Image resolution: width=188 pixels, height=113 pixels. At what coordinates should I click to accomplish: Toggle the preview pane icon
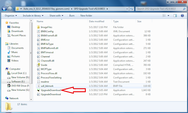pos(175,16)
